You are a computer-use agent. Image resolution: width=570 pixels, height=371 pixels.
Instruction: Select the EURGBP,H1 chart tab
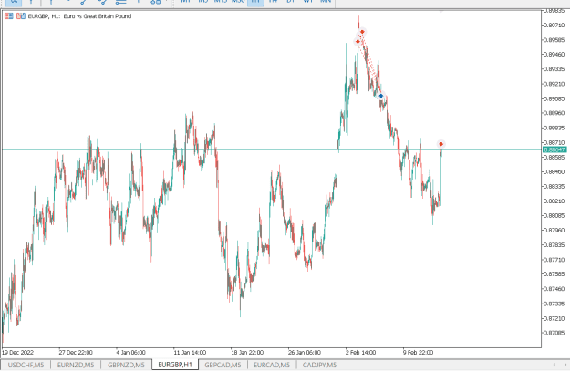tap(175, 365)
